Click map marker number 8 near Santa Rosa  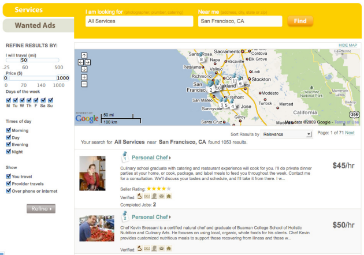[x=202, y=58]
